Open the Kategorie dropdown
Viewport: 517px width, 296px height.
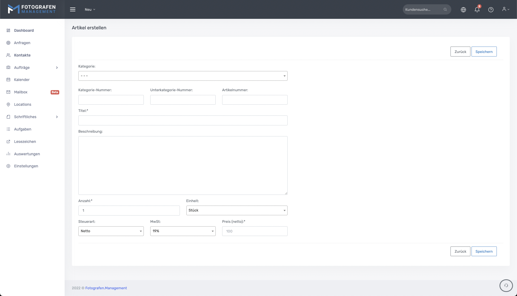tap(183, 76)
